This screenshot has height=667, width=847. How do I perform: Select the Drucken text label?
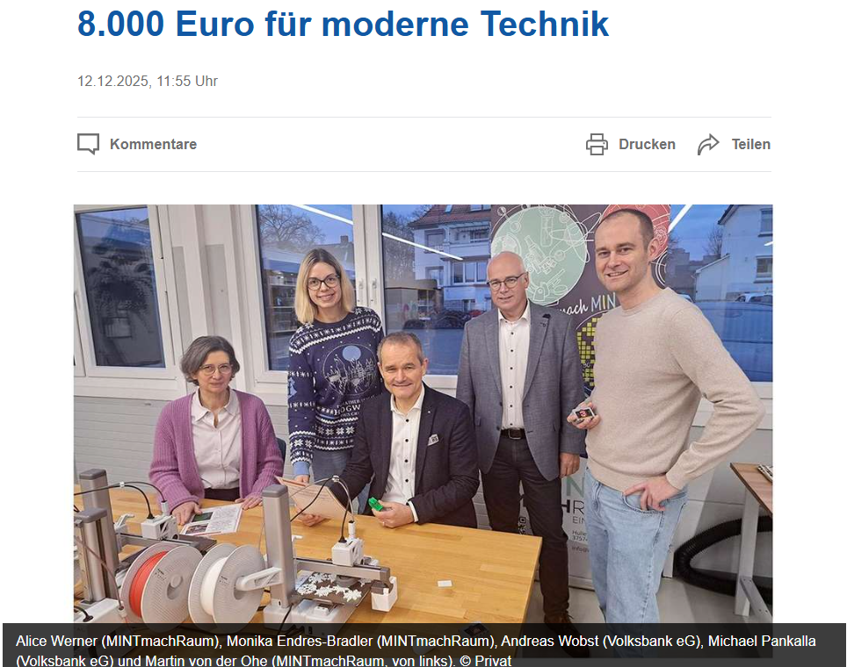[x=648, y=144]
